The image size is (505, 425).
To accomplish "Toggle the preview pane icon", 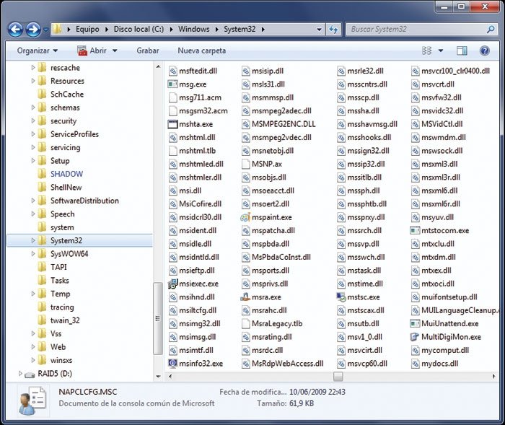I will point(462,51).
